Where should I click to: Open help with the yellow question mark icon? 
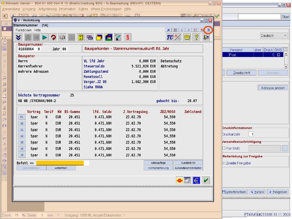pos(196,37)
